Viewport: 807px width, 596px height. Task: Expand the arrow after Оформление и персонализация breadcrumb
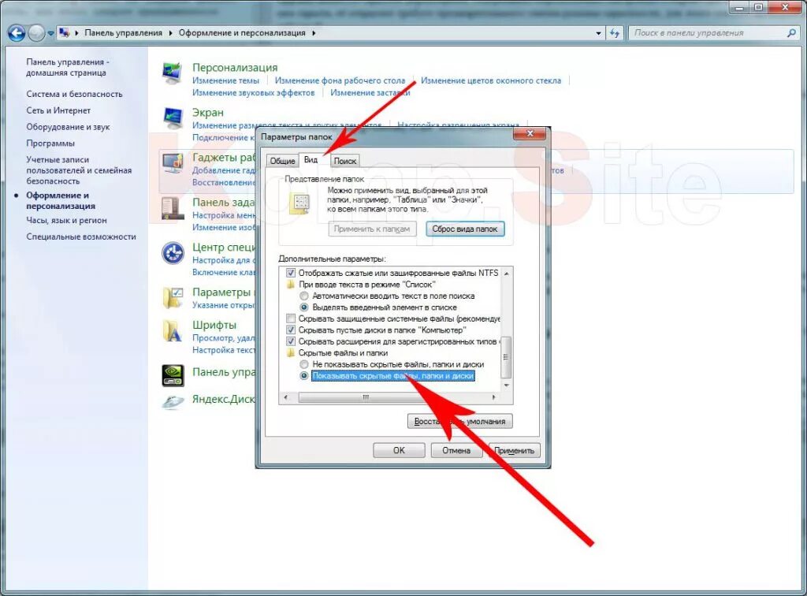point(314,33)
